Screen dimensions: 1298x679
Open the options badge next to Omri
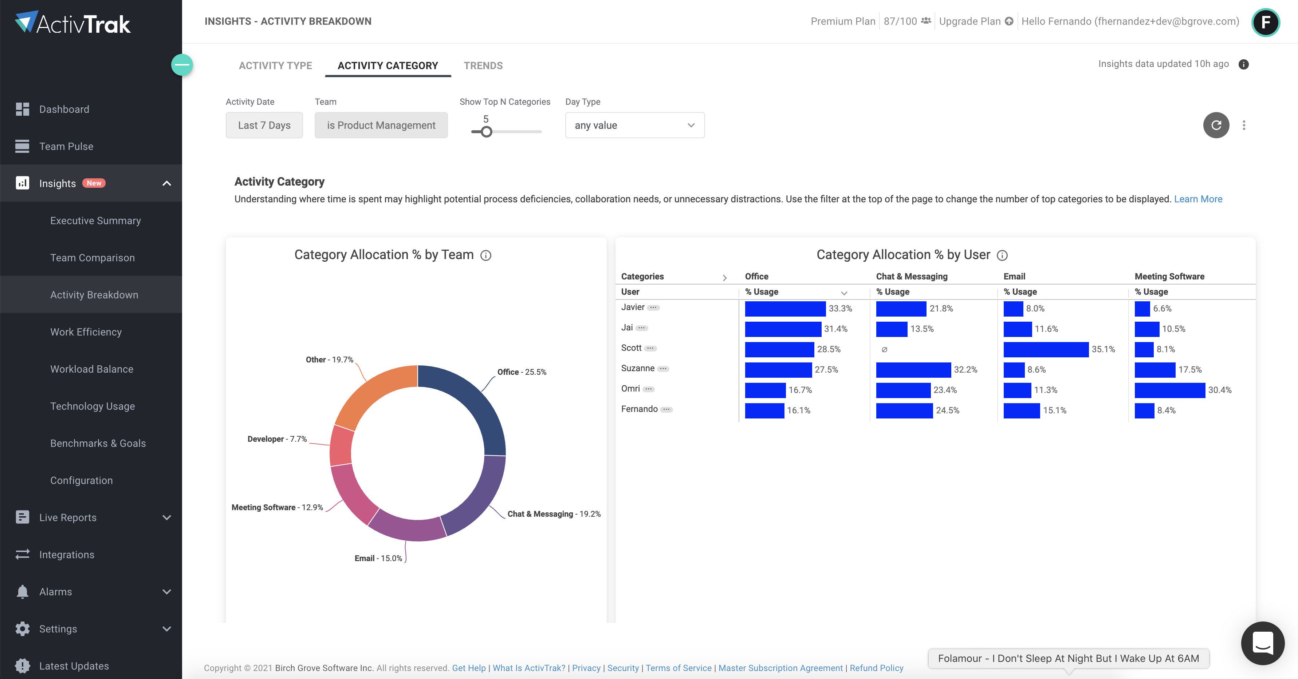click(649, 389)
